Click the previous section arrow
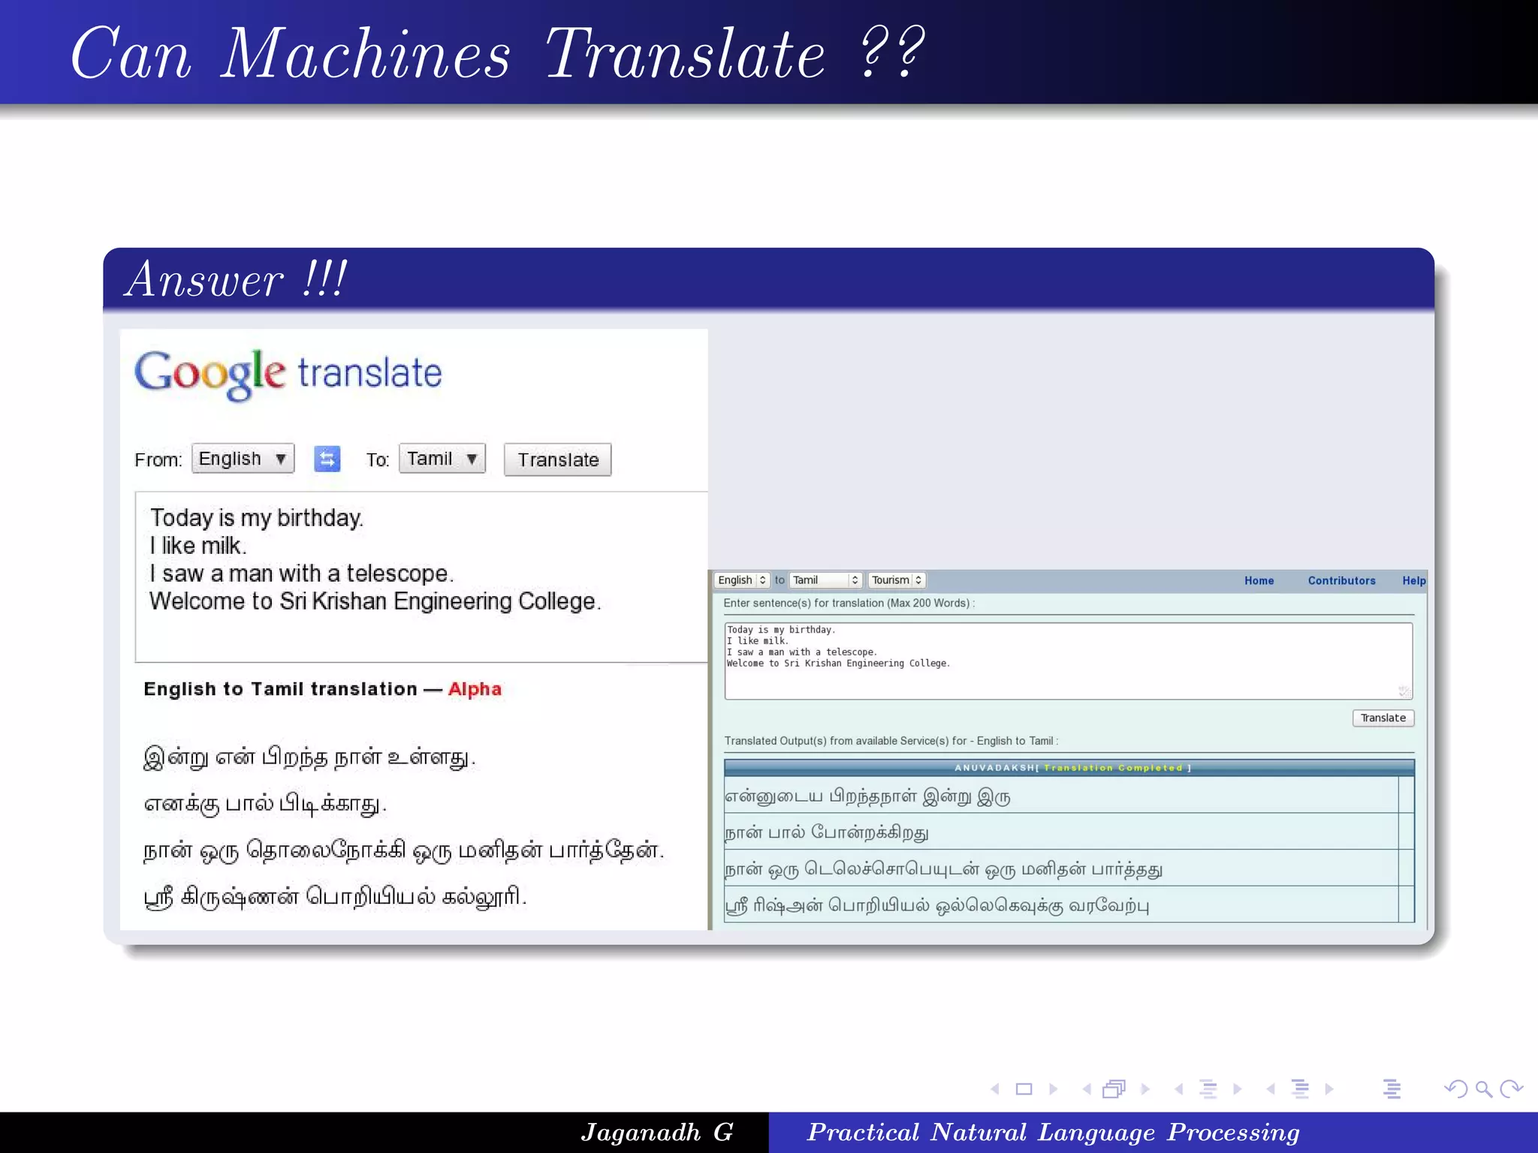This screenshot has height=1153, width=1538. click(1271, 1088)
